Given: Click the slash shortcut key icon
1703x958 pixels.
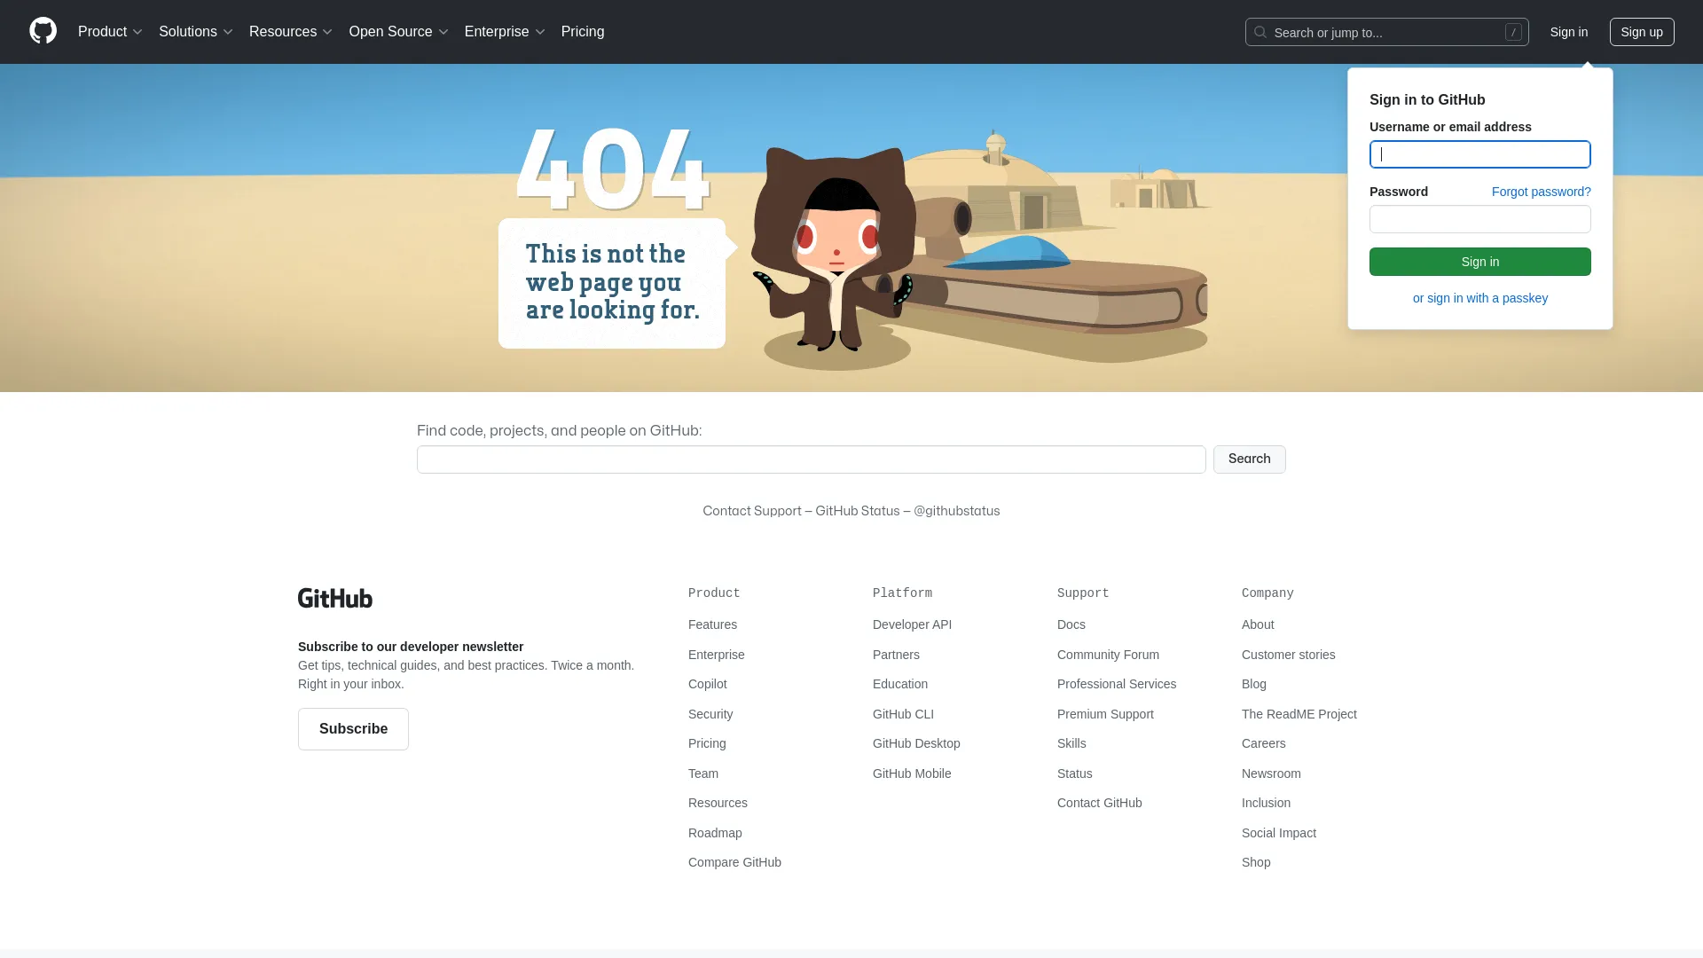Looking at the screenshot, I should pyautogui.click(x=1513, y=32).
